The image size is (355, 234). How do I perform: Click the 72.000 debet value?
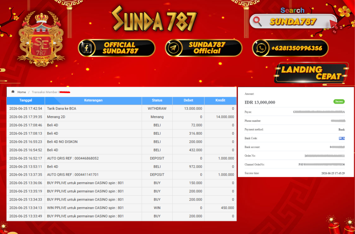(197, 125)
